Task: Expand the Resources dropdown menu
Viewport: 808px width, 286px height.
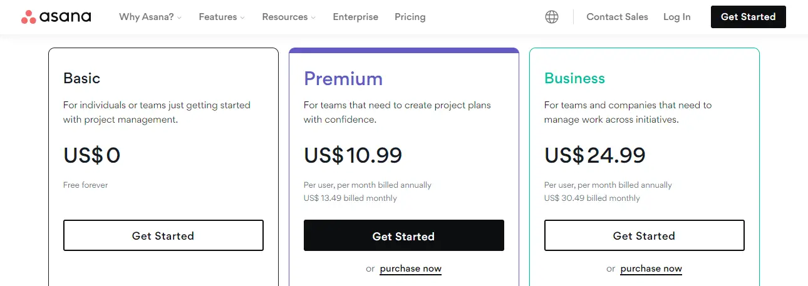Action: (x=289, y=17)
